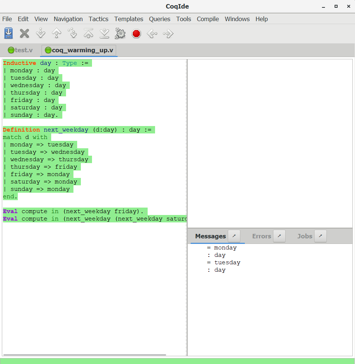Image resolution: width=355 pixels, height=364 pixels.
Task: Click the 'Type' keyword in the Inductive line
Action: (x=70, y=63)
